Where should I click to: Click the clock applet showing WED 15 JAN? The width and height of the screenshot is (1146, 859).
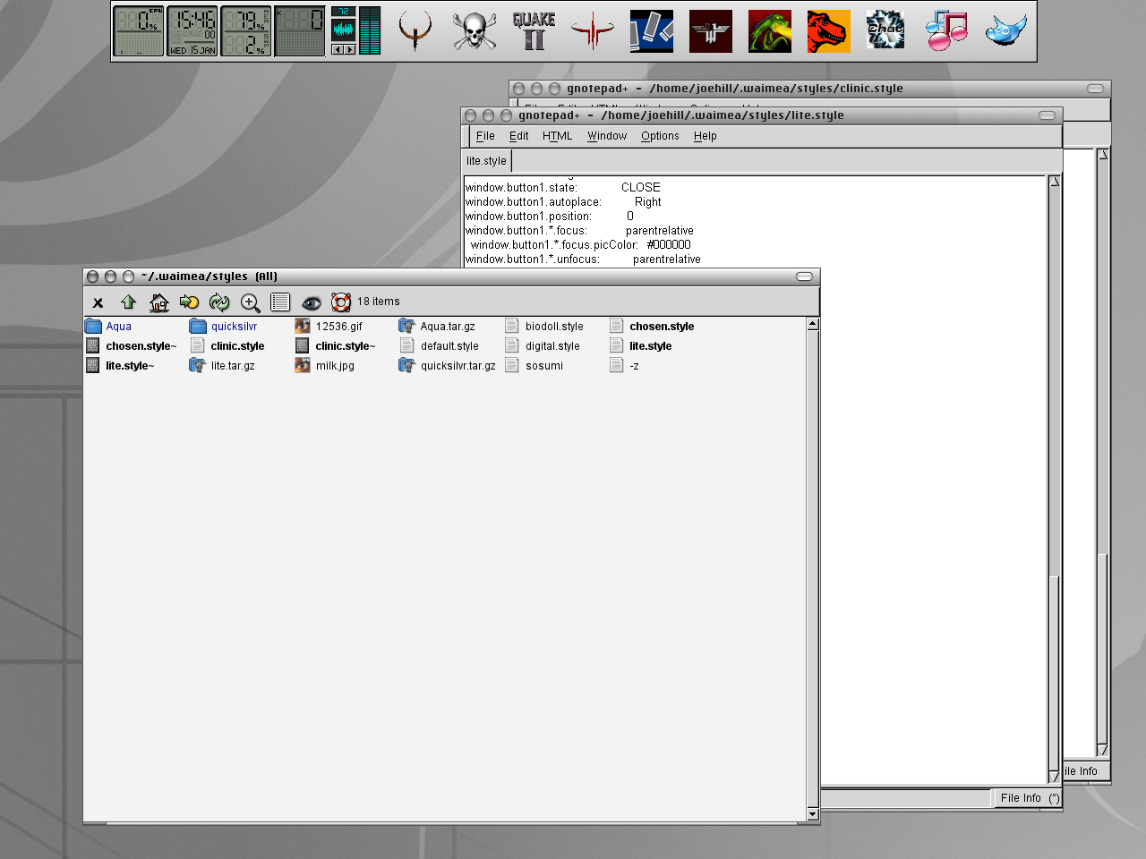(x=192, y=31)
